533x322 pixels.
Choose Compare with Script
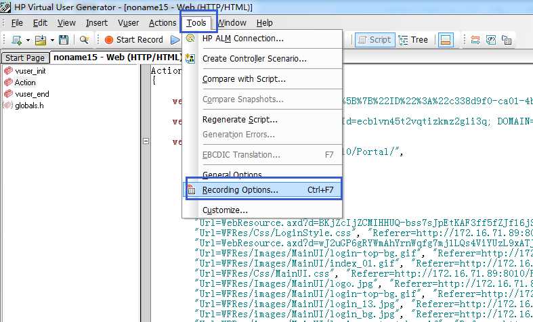pos(262,78)
